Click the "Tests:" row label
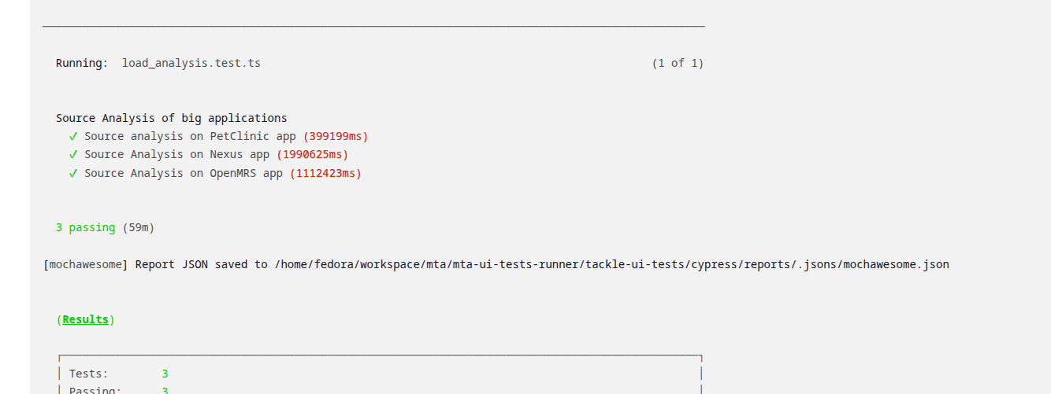Image resolution: width=1051 pixels, height=394 pixels. 88,374
